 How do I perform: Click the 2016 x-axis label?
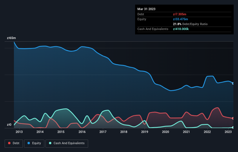82,132
